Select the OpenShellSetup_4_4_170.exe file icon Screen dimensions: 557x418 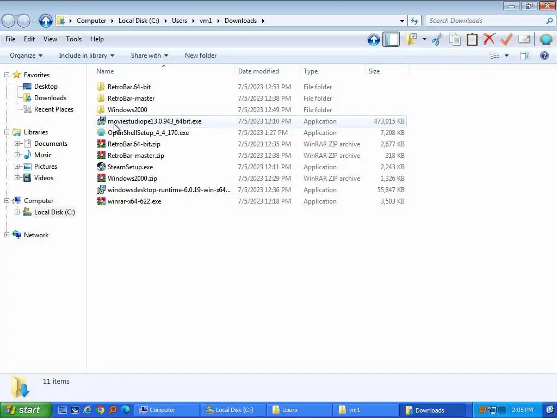(101, 133)
